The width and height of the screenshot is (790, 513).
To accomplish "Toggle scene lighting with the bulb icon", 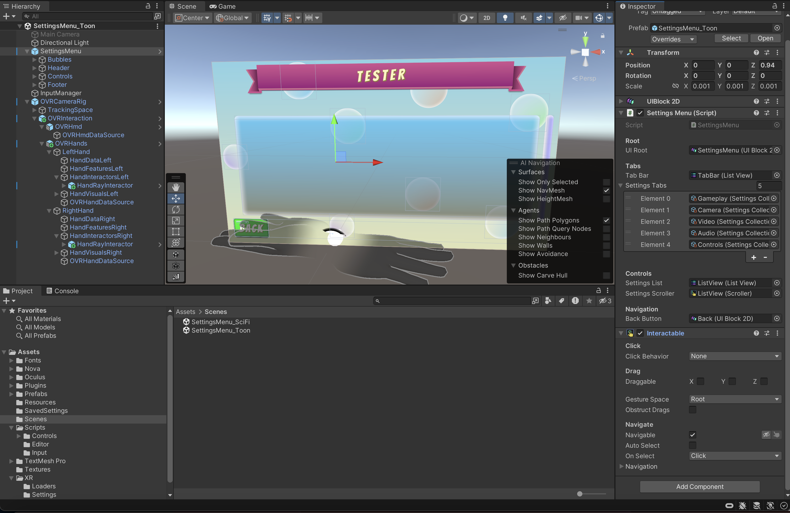I will pyautogui.click(x=505, y=18).
